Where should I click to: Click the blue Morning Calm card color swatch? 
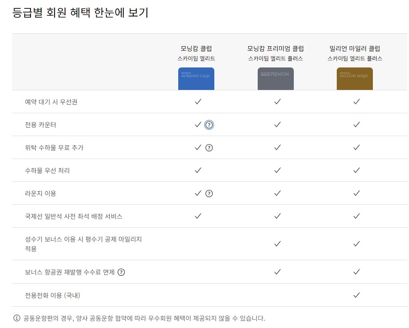196,79
